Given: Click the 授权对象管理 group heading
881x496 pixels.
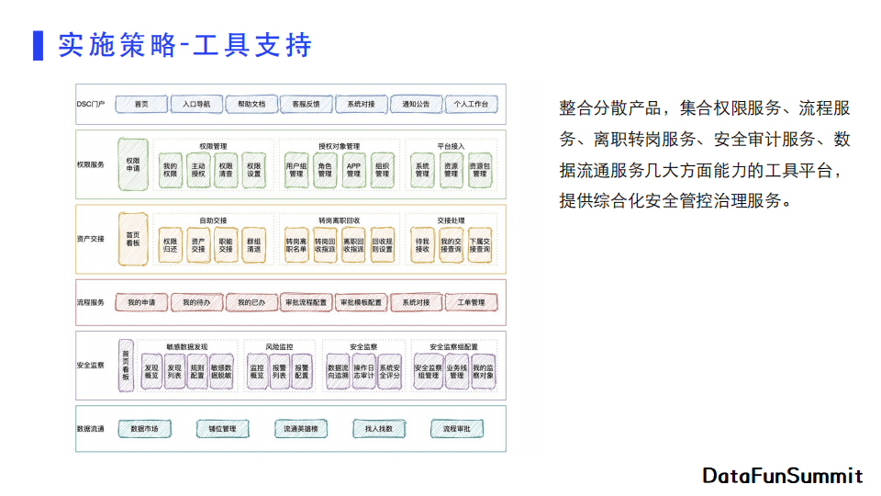Looking at the screenshot, I should pyautogui.click(x=339, y=146).
